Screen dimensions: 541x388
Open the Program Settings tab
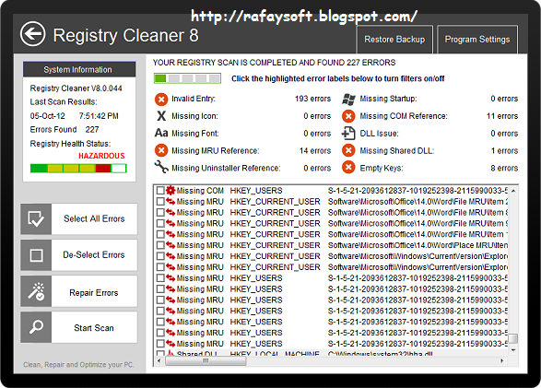[477, 40]
